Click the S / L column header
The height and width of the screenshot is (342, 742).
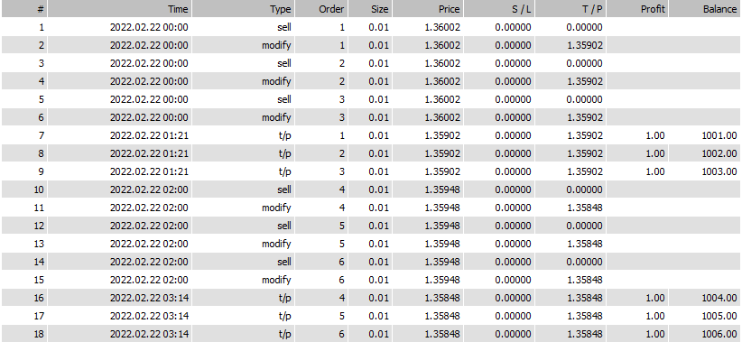(x=499, y=8)
